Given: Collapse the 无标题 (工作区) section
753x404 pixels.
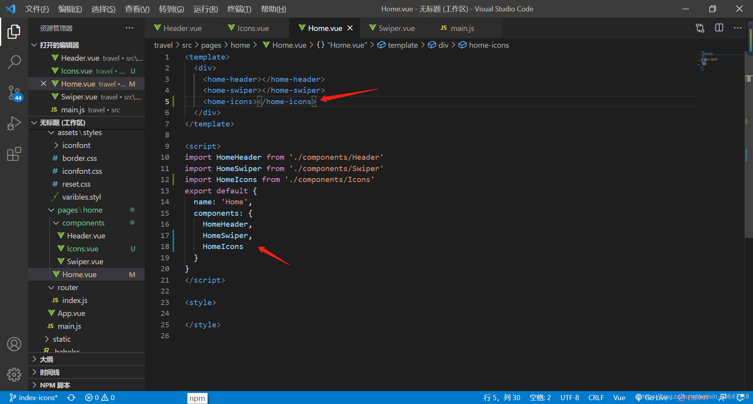Looking at the screenshot, I should tap(86, 123).
